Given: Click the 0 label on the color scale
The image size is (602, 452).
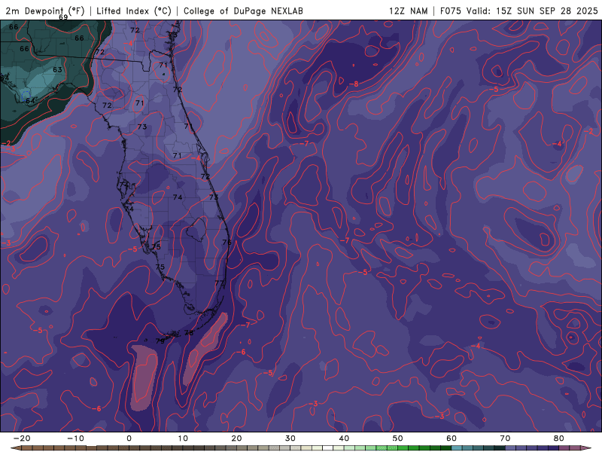Looking at the screenshot, I should (x=129, y=438).
